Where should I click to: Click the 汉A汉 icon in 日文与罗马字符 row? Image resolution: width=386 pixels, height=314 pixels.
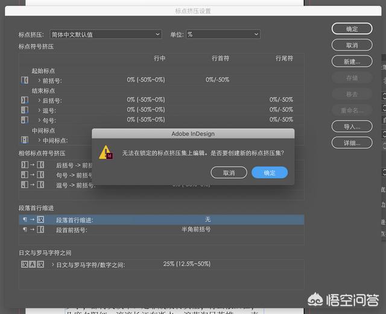coord(33,265)
